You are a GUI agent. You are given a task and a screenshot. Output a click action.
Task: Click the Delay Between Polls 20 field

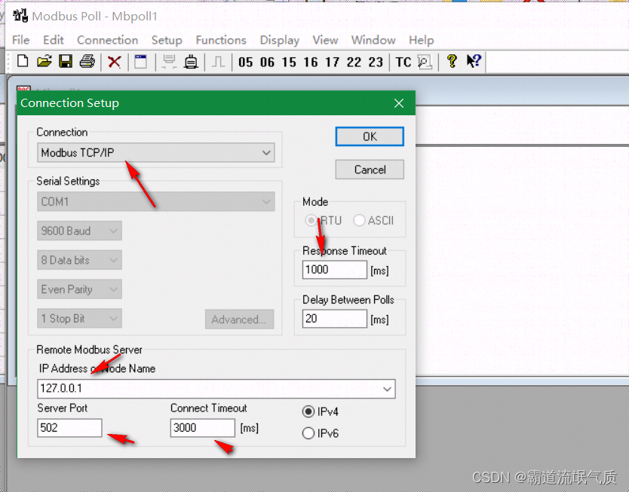335,319
